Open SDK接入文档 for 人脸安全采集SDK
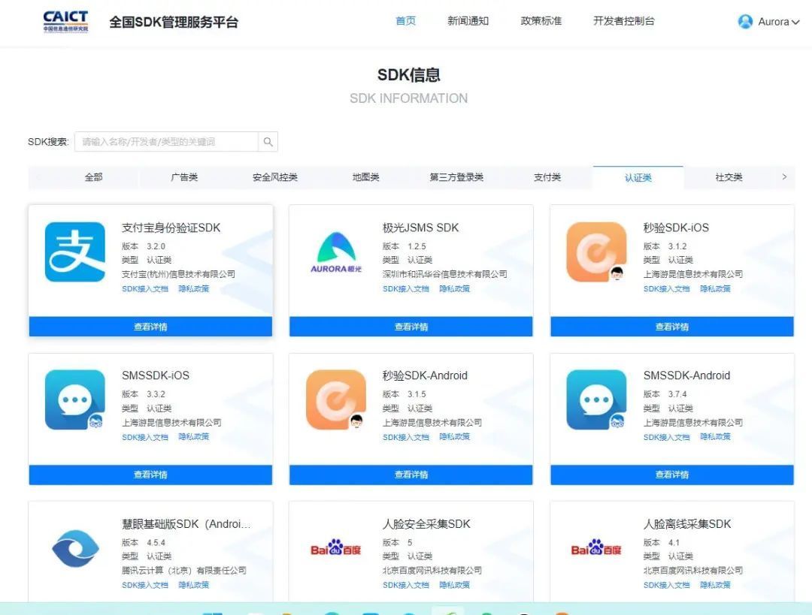 406,585
